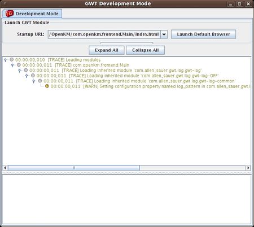254x227 pixels.
Task: Switch to the Development Mode tab
Action: 32,14
